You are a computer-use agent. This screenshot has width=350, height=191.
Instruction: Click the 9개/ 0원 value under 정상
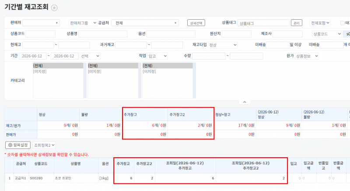(x=71, y=125)
